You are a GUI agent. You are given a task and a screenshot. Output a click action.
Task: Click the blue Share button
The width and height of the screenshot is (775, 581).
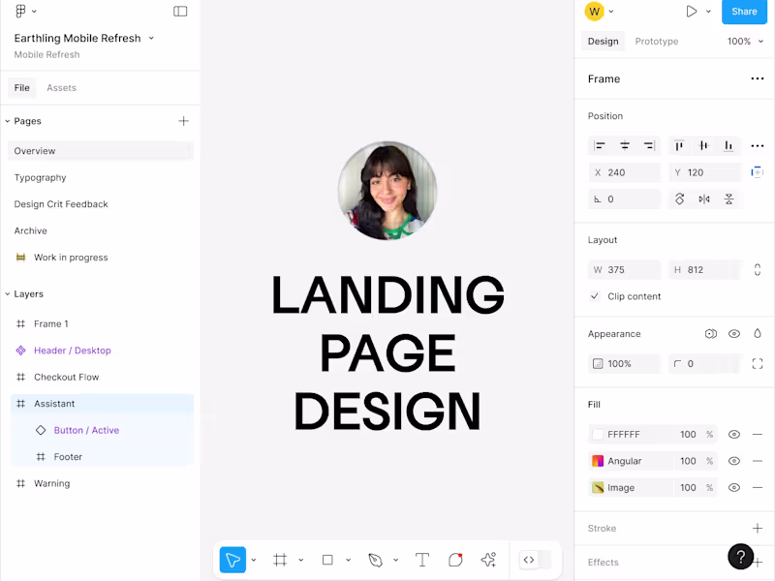744,12
